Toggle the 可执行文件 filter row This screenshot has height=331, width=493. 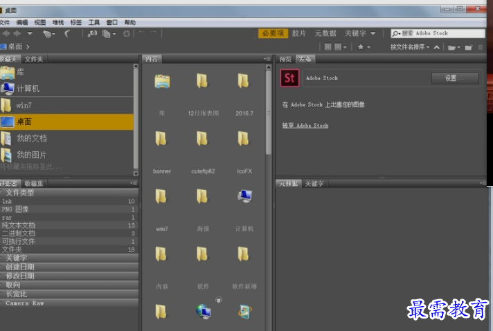(x=69, y=241)
